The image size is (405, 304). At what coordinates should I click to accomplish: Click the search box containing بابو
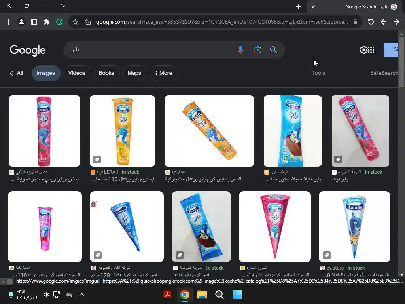tap(150, 49)
